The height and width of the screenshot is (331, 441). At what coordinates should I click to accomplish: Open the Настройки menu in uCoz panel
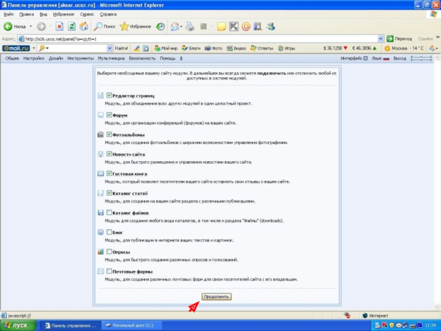point(34,58)
